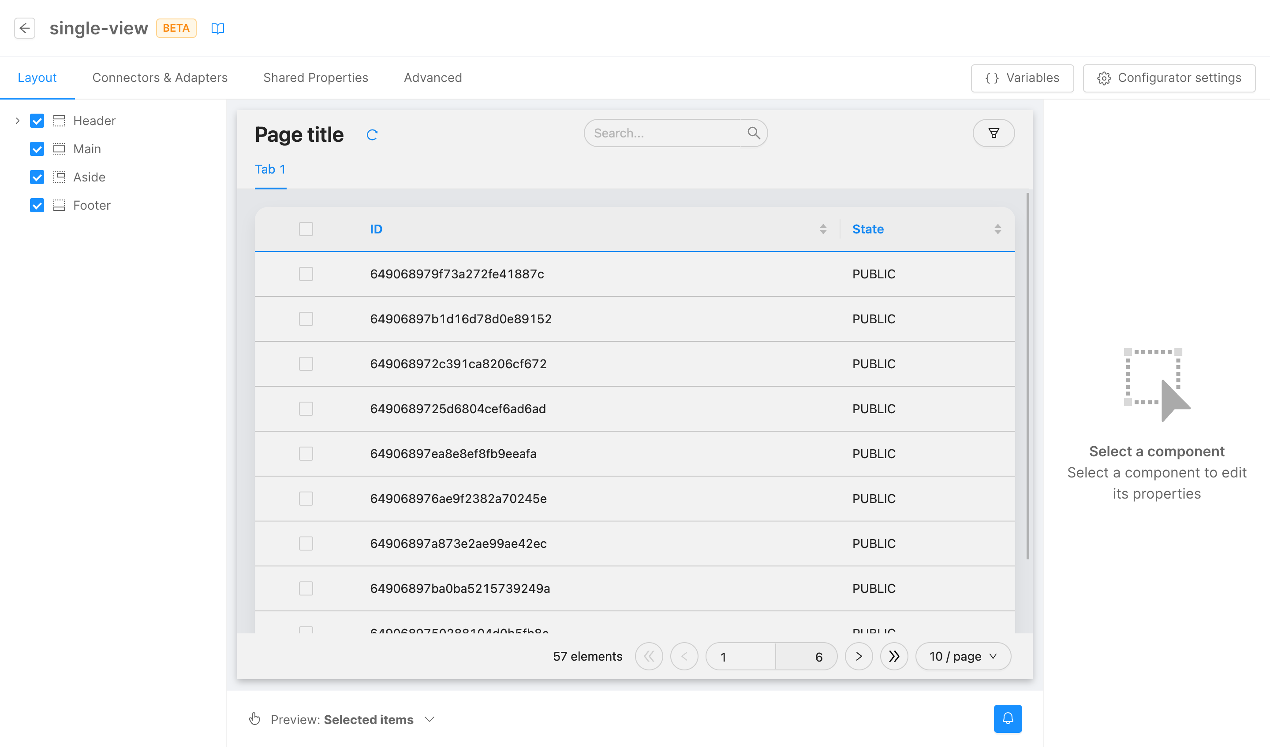Sort the ID column with the sort arrows
Image resolution: width=1270 pixels, height=747 pixels.
click(x=823, y=229)
